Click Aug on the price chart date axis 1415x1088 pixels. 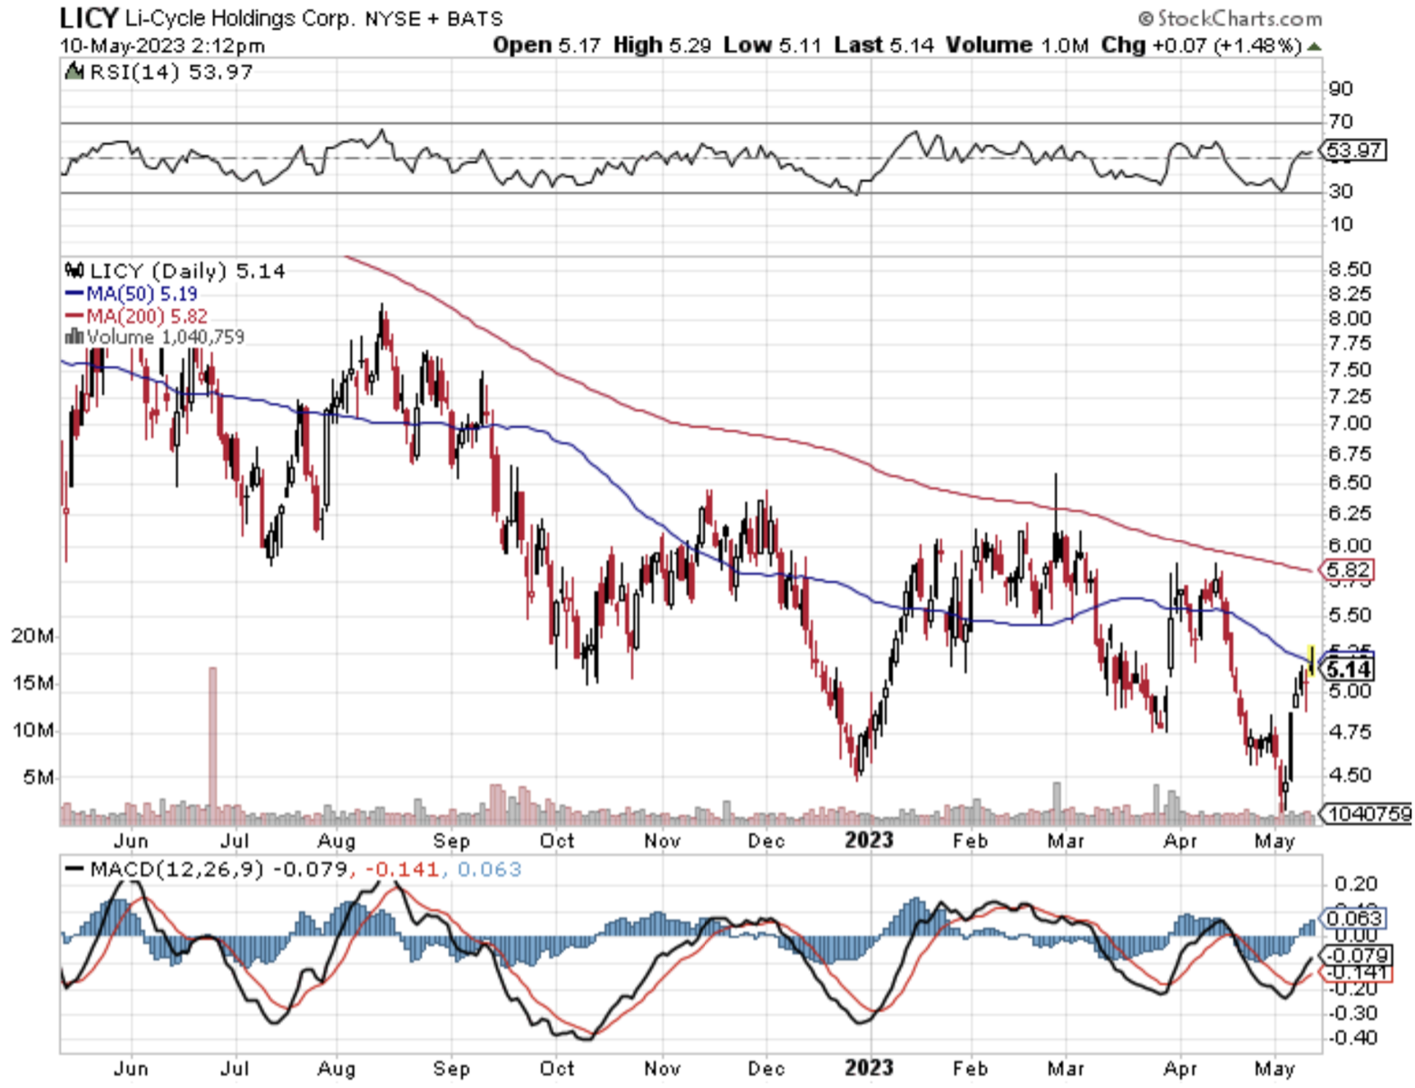pyautogui.click(x=337, y=840)
